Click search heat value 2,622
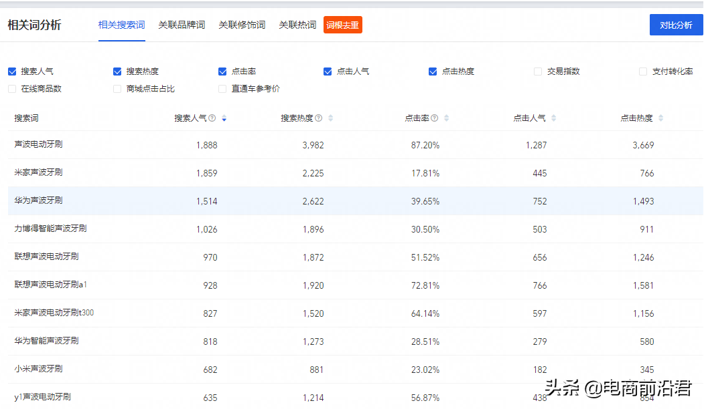Viewport: 704px width, 409px height. pos(313,202)
